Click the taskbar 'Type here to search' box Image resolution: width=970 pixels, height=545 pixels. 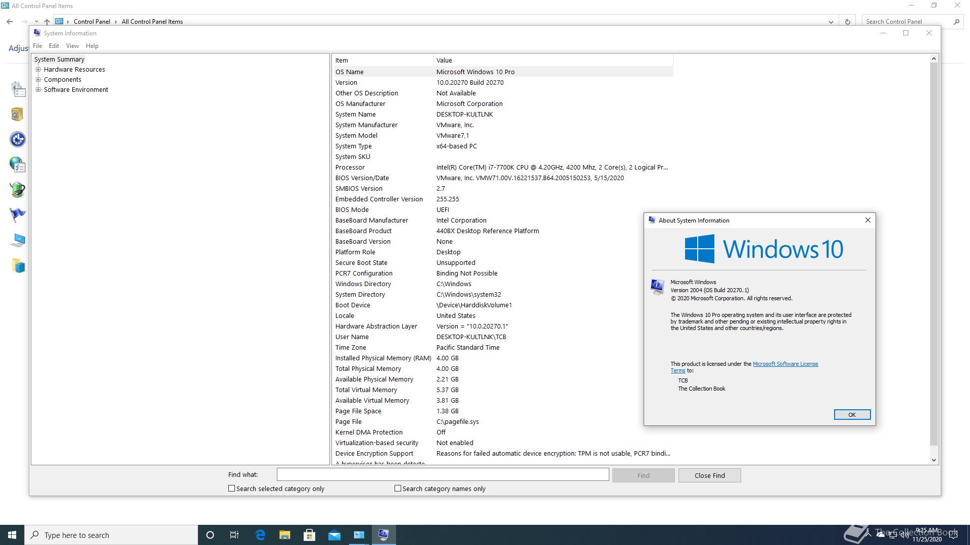pyautogui.click(x=111, y=535)
